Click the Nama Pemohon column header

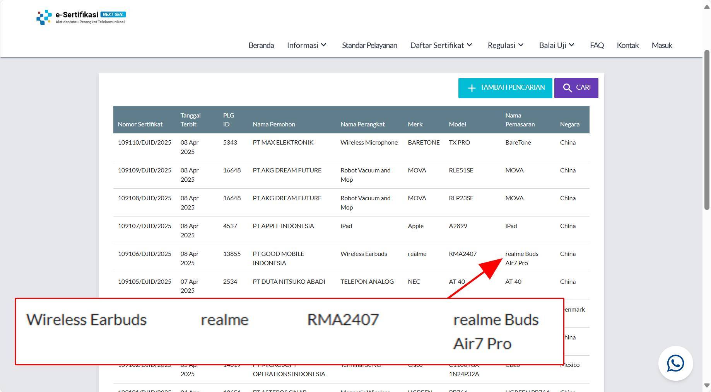274,124
